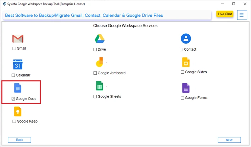Click the Contact person icon

click(x=186, y=39)
